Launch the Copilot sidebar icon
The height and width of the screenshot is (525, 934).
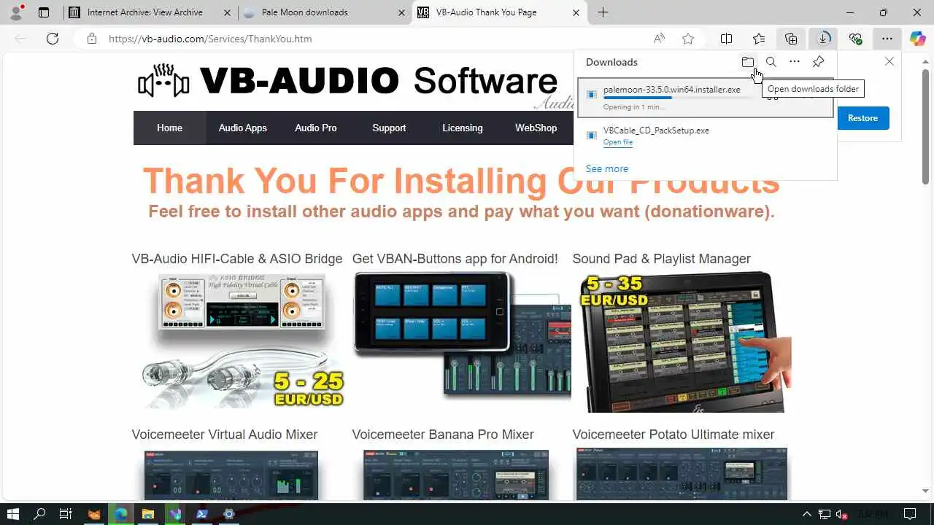(x=918, y=39)
